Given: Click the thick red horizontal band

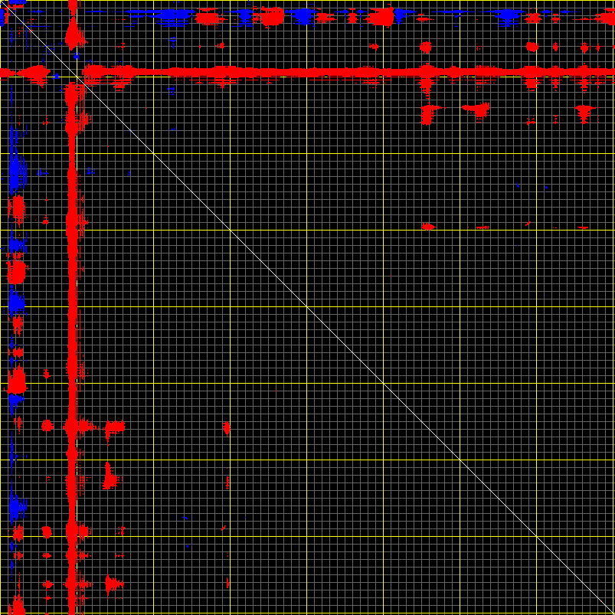Looking at the screenshot, I should point(306,73).
